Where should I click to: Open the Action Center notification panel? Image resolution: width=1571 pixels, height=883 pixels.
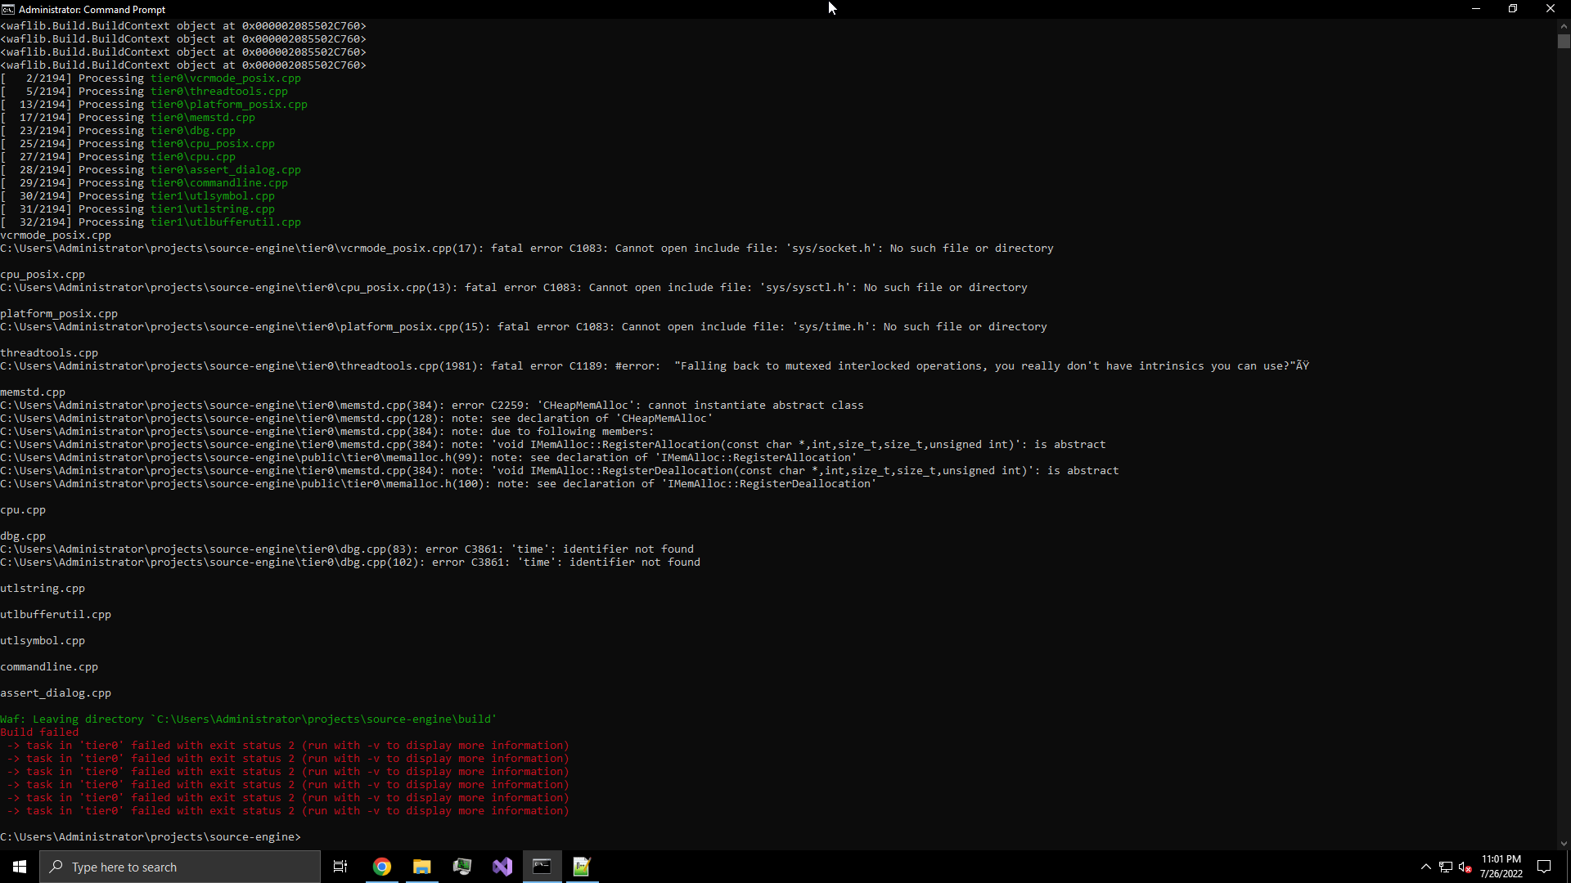click(1545, 867)
